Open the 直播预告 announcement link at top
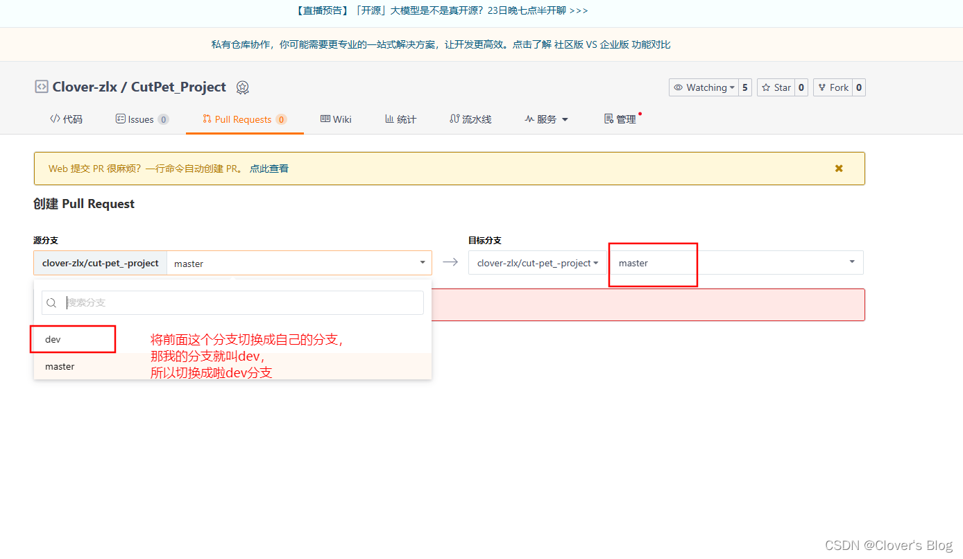This screenshot has height=559, width=963. [442, 10]
